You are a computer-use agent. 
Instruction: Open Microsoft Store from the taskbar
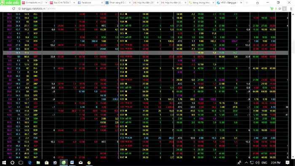point(47,163)
